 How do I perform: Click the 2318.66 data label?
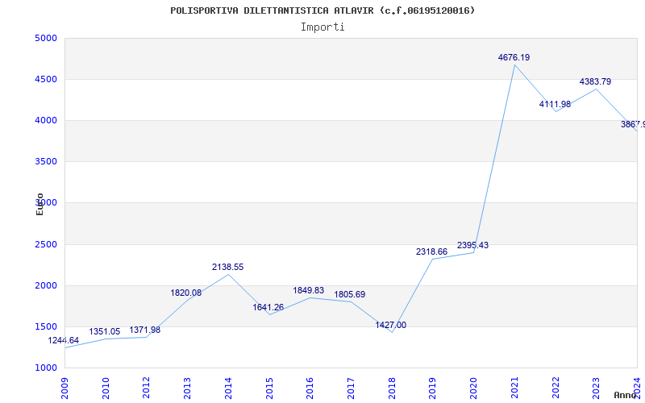(x=432, y=252)
